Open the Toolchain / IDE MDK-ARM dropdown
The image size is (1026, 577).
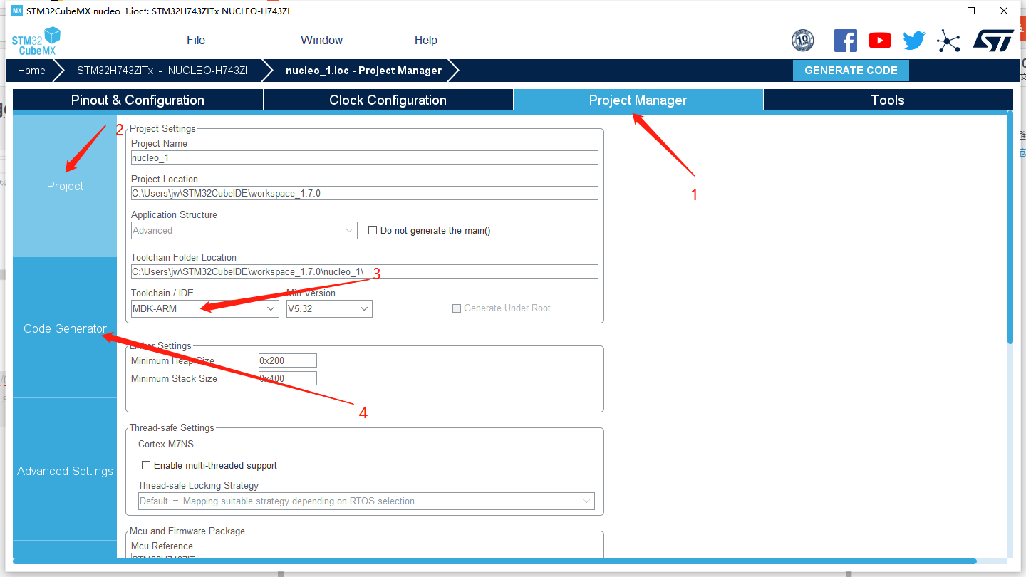click(204, 308)
